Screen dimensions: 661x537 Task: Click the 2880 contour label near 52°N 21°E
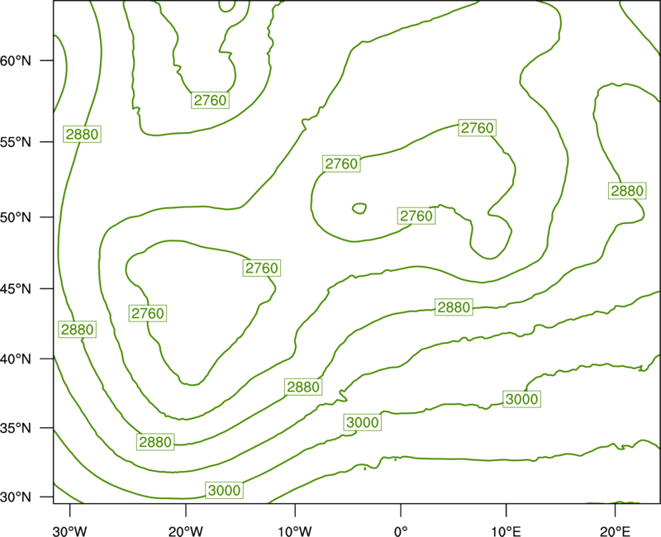tap(627, 191)
